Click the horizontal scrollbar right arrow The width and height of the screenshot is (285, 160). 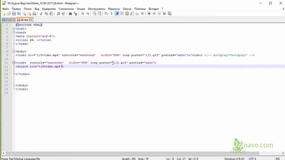[283, 153]
